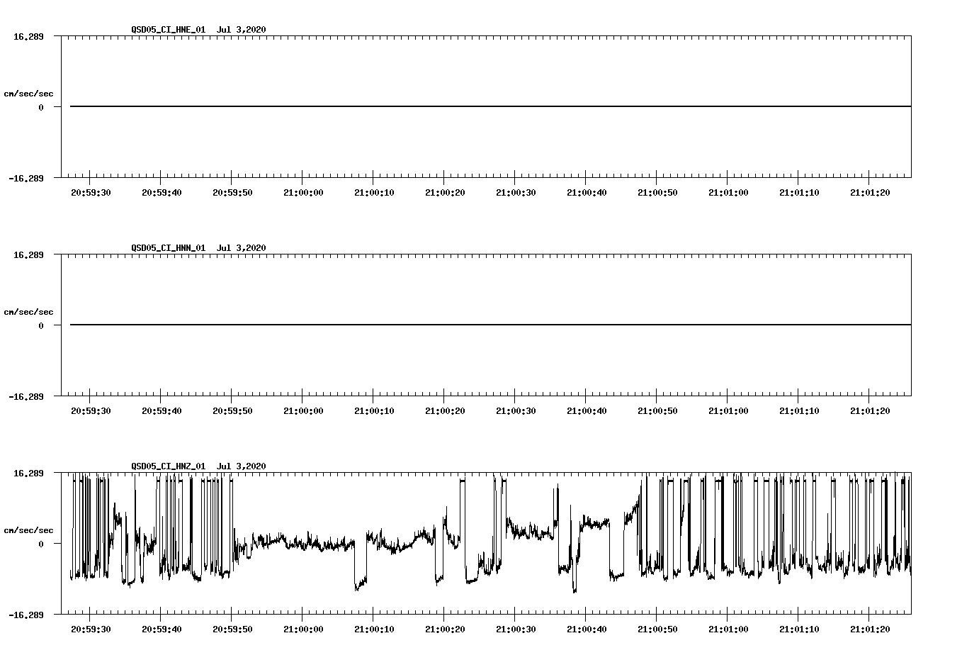This screenshot has width=962, height=655.
Task: Click the -16.289 bottom value of HNE axis
Action: pos(26,179)
